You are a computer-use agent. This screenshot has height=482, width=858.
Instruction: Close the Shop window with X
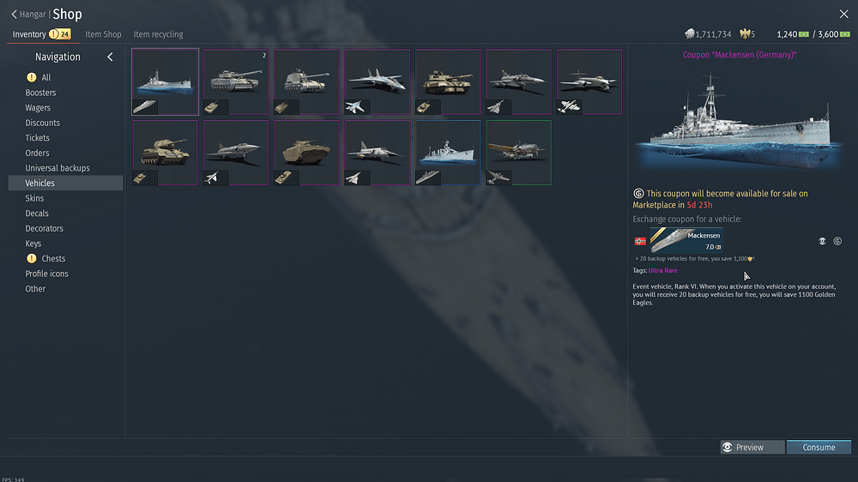[843, 15]
